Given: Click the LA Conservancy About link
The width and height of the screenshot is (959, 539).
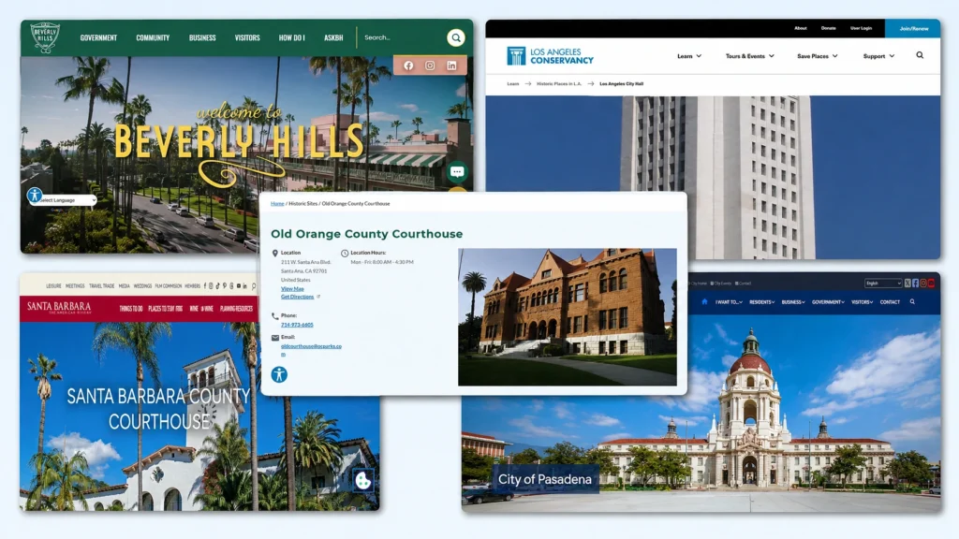Looking at the screenshot, I should click(x=801, y=28).
